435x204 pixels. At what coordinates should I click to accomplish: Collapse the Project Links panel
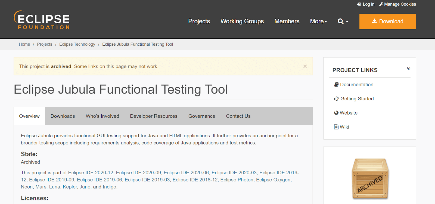[x=408, y=69]
